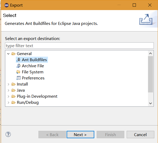Click the General folder icon
Viewport: 158px width, 143px height.
click(x=13, y=53)
